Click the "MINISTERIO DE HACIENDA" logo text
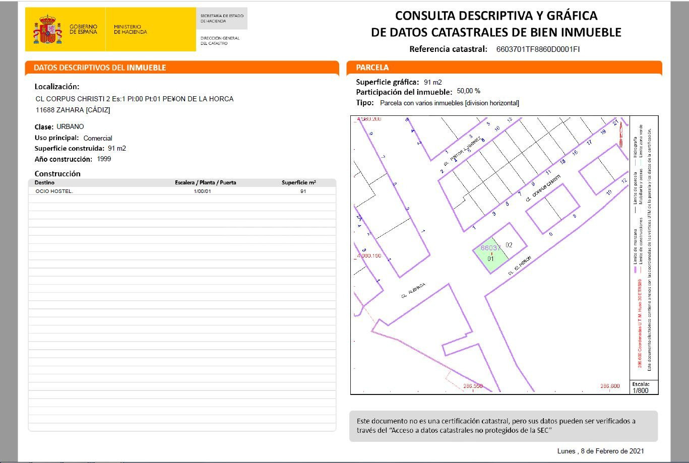The image size is (689, 463). pyautogui.click(x=131, y=29)
